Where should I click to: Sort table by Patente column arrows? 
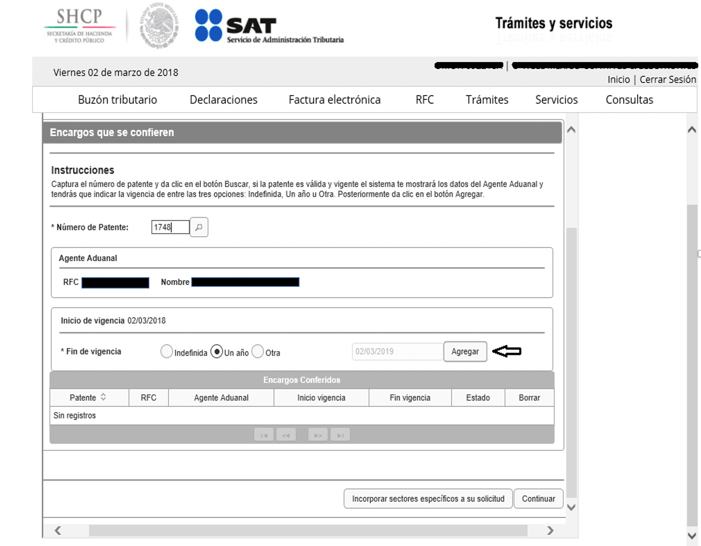point(103,397)
